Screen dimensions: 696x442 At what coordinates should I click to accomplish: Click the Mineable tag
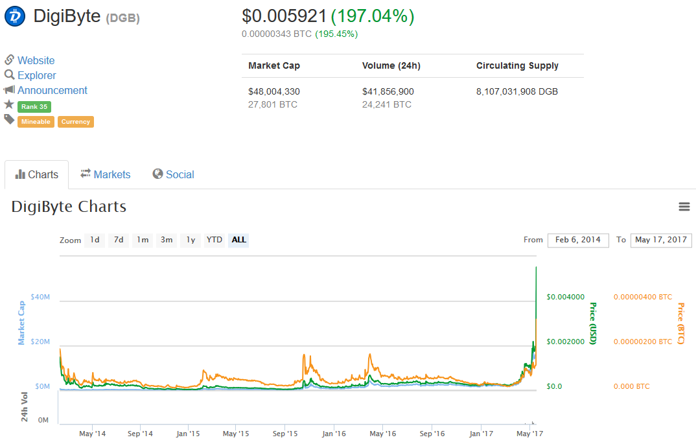click(x=36, y=122)
